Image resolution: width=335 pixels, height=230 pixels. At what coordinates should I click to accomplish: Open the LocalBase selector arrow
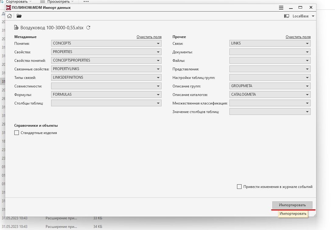pos(313,16)
